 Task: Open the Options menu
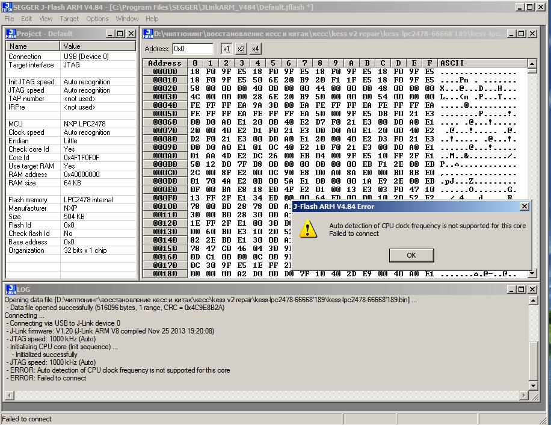tap(97, 19)
